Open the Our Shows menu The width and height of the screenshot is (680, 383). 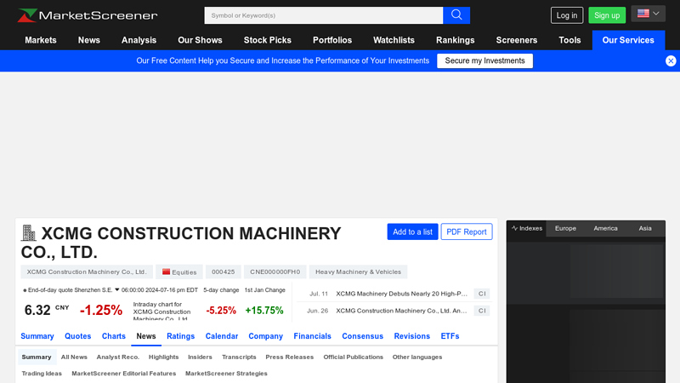point(200,40)
